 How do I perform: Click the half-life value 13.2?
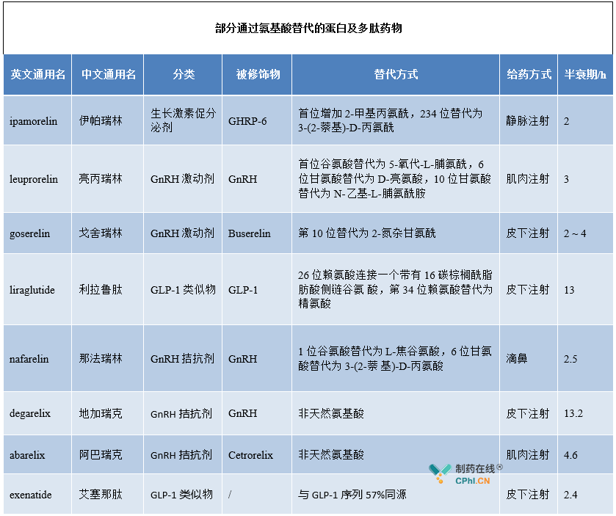[x=573, y=413]
